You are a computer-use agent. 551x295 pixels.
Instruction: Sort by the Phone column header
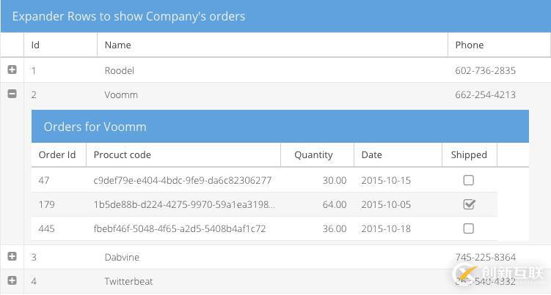coord(499,45)
